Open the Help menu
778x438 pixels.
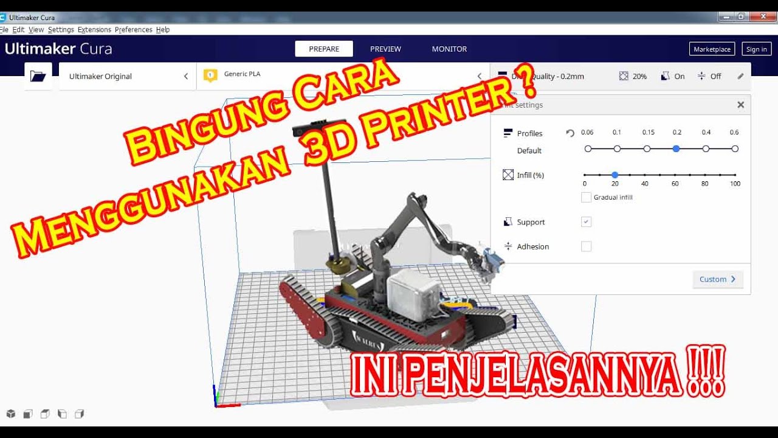click(163, 29)
